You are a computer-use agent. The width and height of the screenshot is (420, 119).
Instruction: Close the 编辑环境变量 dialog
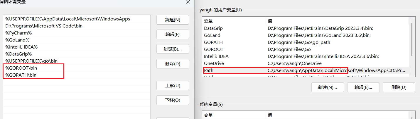188,2
